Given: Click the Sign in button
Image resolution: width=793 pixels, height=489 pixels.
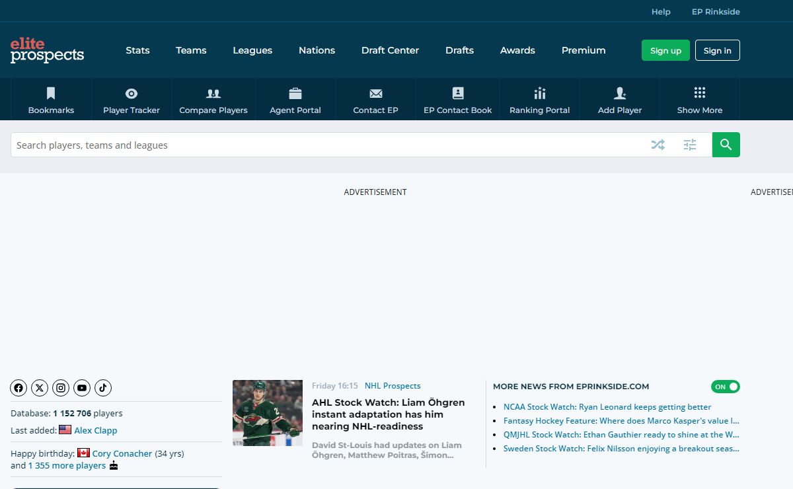Looking at the screenshot, I should click(x=717, y=50).
